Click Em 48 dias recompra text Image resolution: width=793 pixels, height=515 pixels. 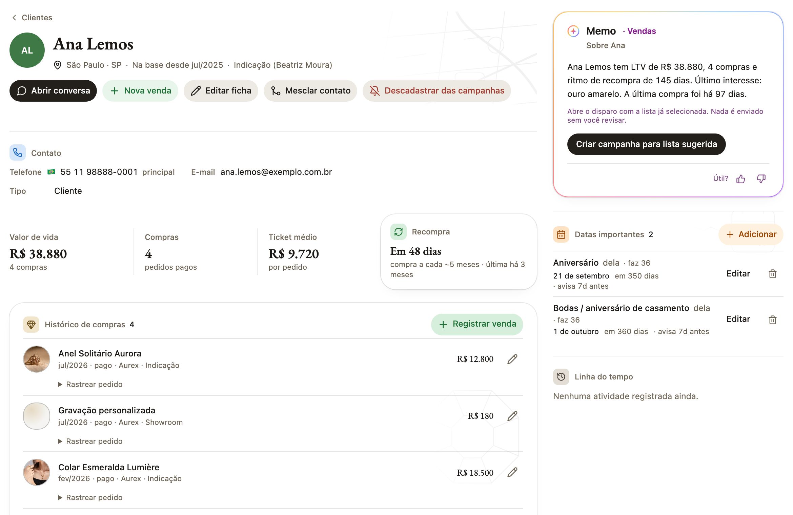[x=416, y=251]
